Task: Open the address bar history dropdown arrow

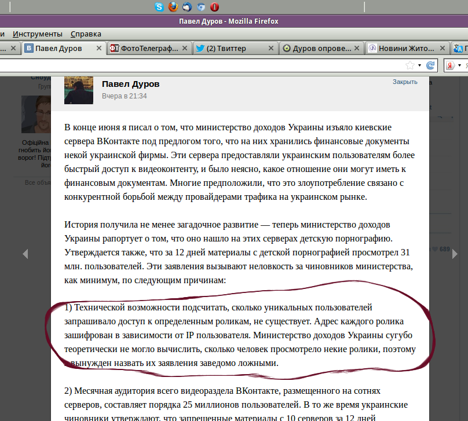Action: (420, 65)
